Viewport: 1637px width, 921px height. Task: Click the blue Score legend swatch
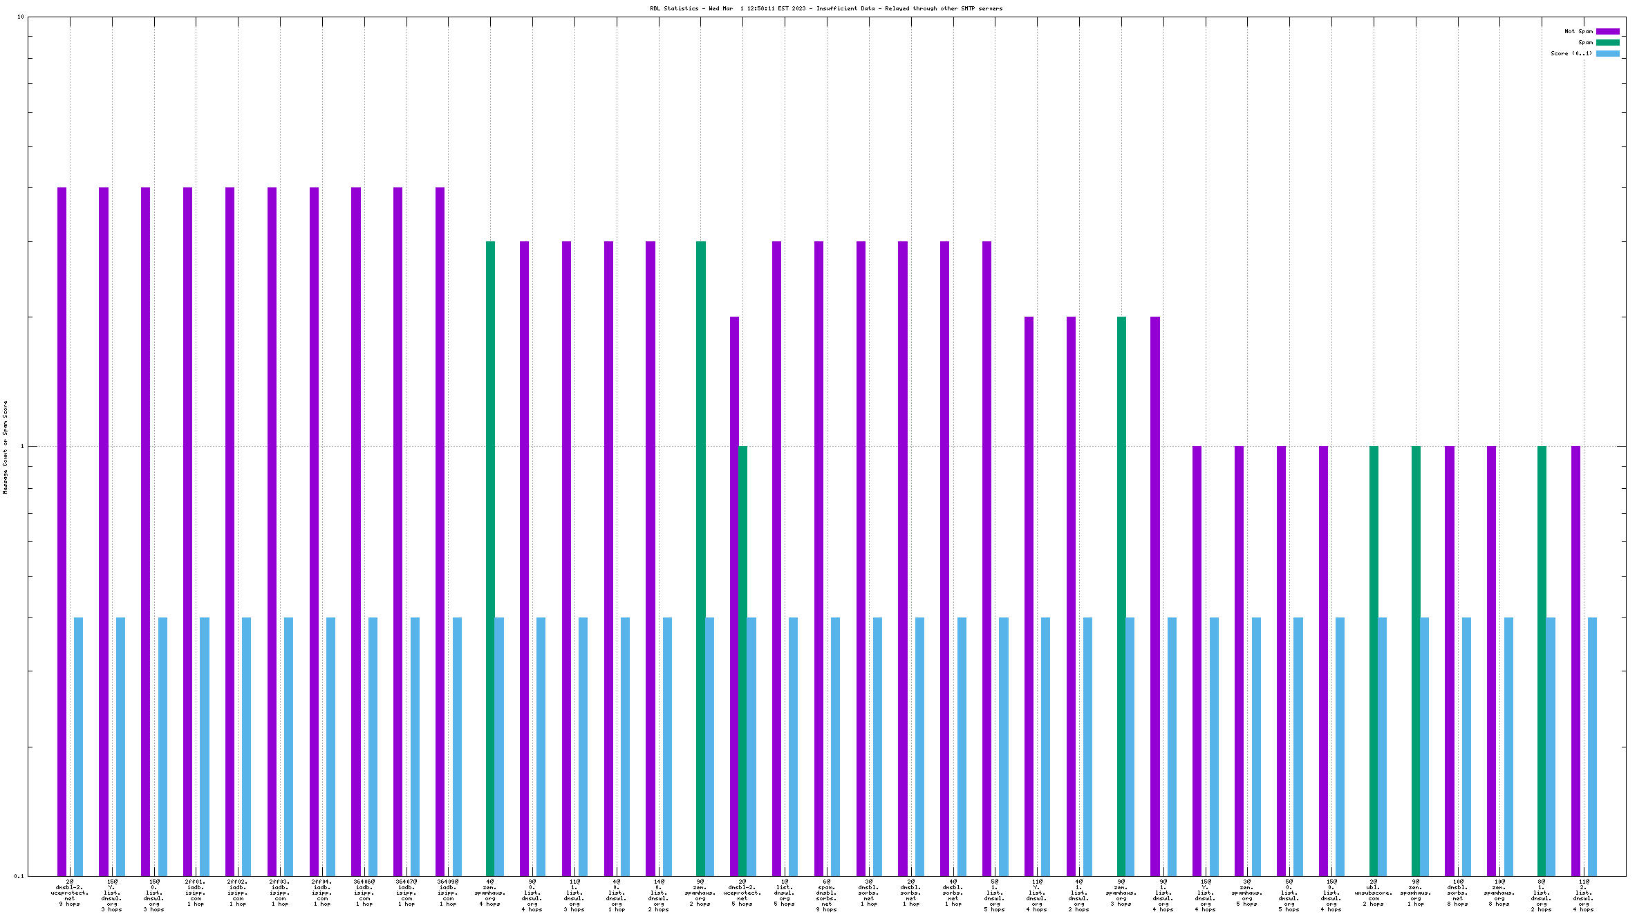1607,53
